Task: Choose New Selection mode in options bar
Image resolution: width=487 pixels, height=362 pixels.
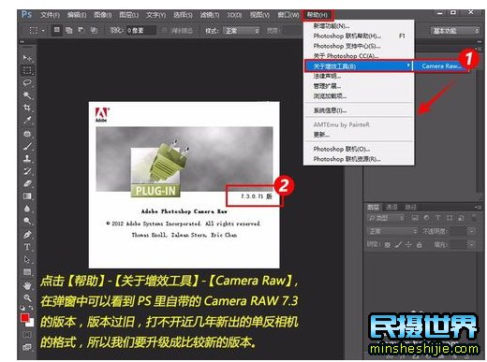Action: click(57, 30)
